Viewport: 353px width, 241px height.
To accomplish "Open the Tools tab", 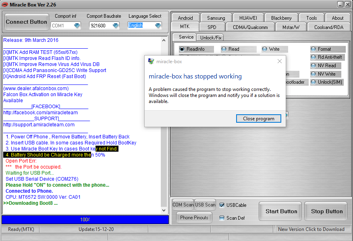I will 311,18.
